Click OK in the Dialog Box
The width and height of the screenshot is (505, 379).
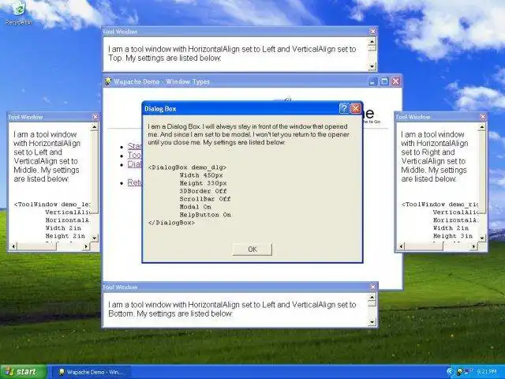(x=252, y=250)
